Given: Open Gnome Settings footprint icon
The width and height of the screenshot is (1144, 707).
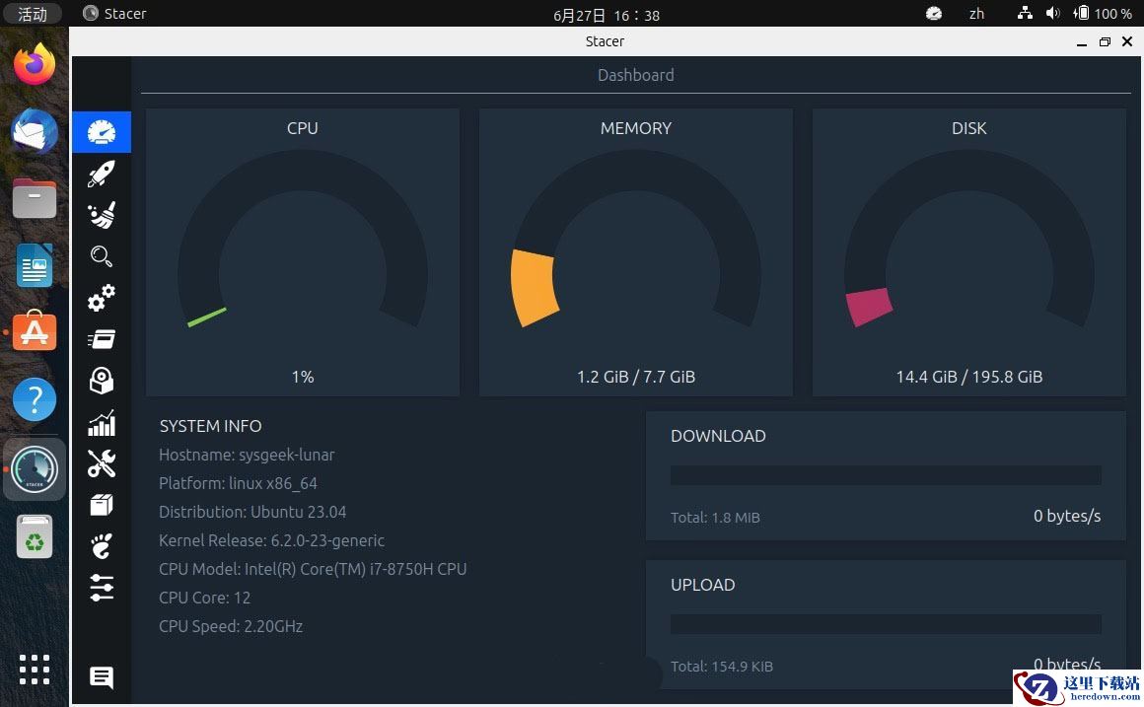Looking at the screenshot, I should (102, 545).
